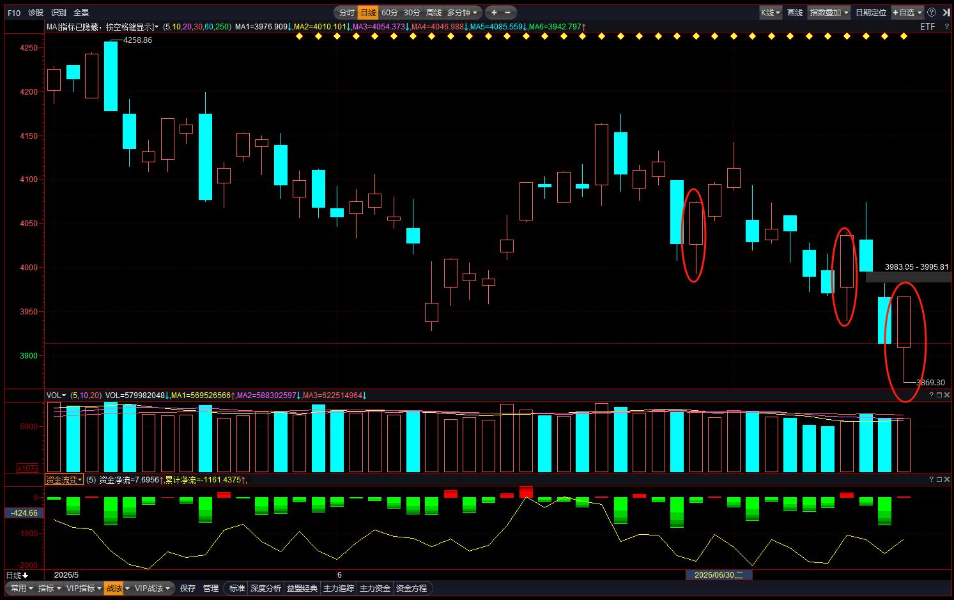Image resolution: width=954 pixels, height=600 pixels.
Task: Expand the arrow next to 战法 button
Action: (127, 588)
